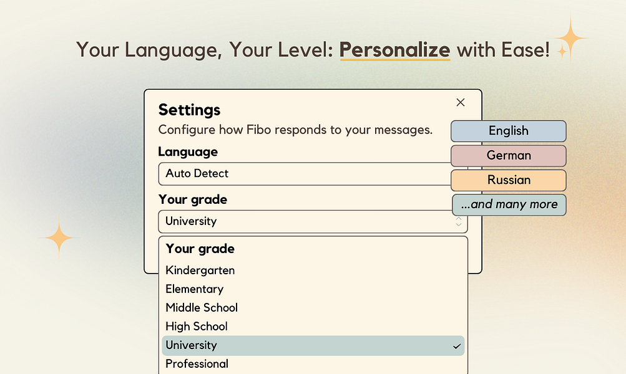The width and height of the screenshot is (626, 374).
Task: Click the Russian language tag
Action: (508, 180)
